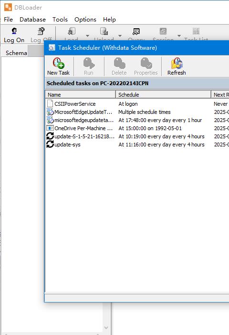229x335 pixels.
Task: Click the schema panel scroll down arrow
Action: pyautogui.click(x=106, y=327)
